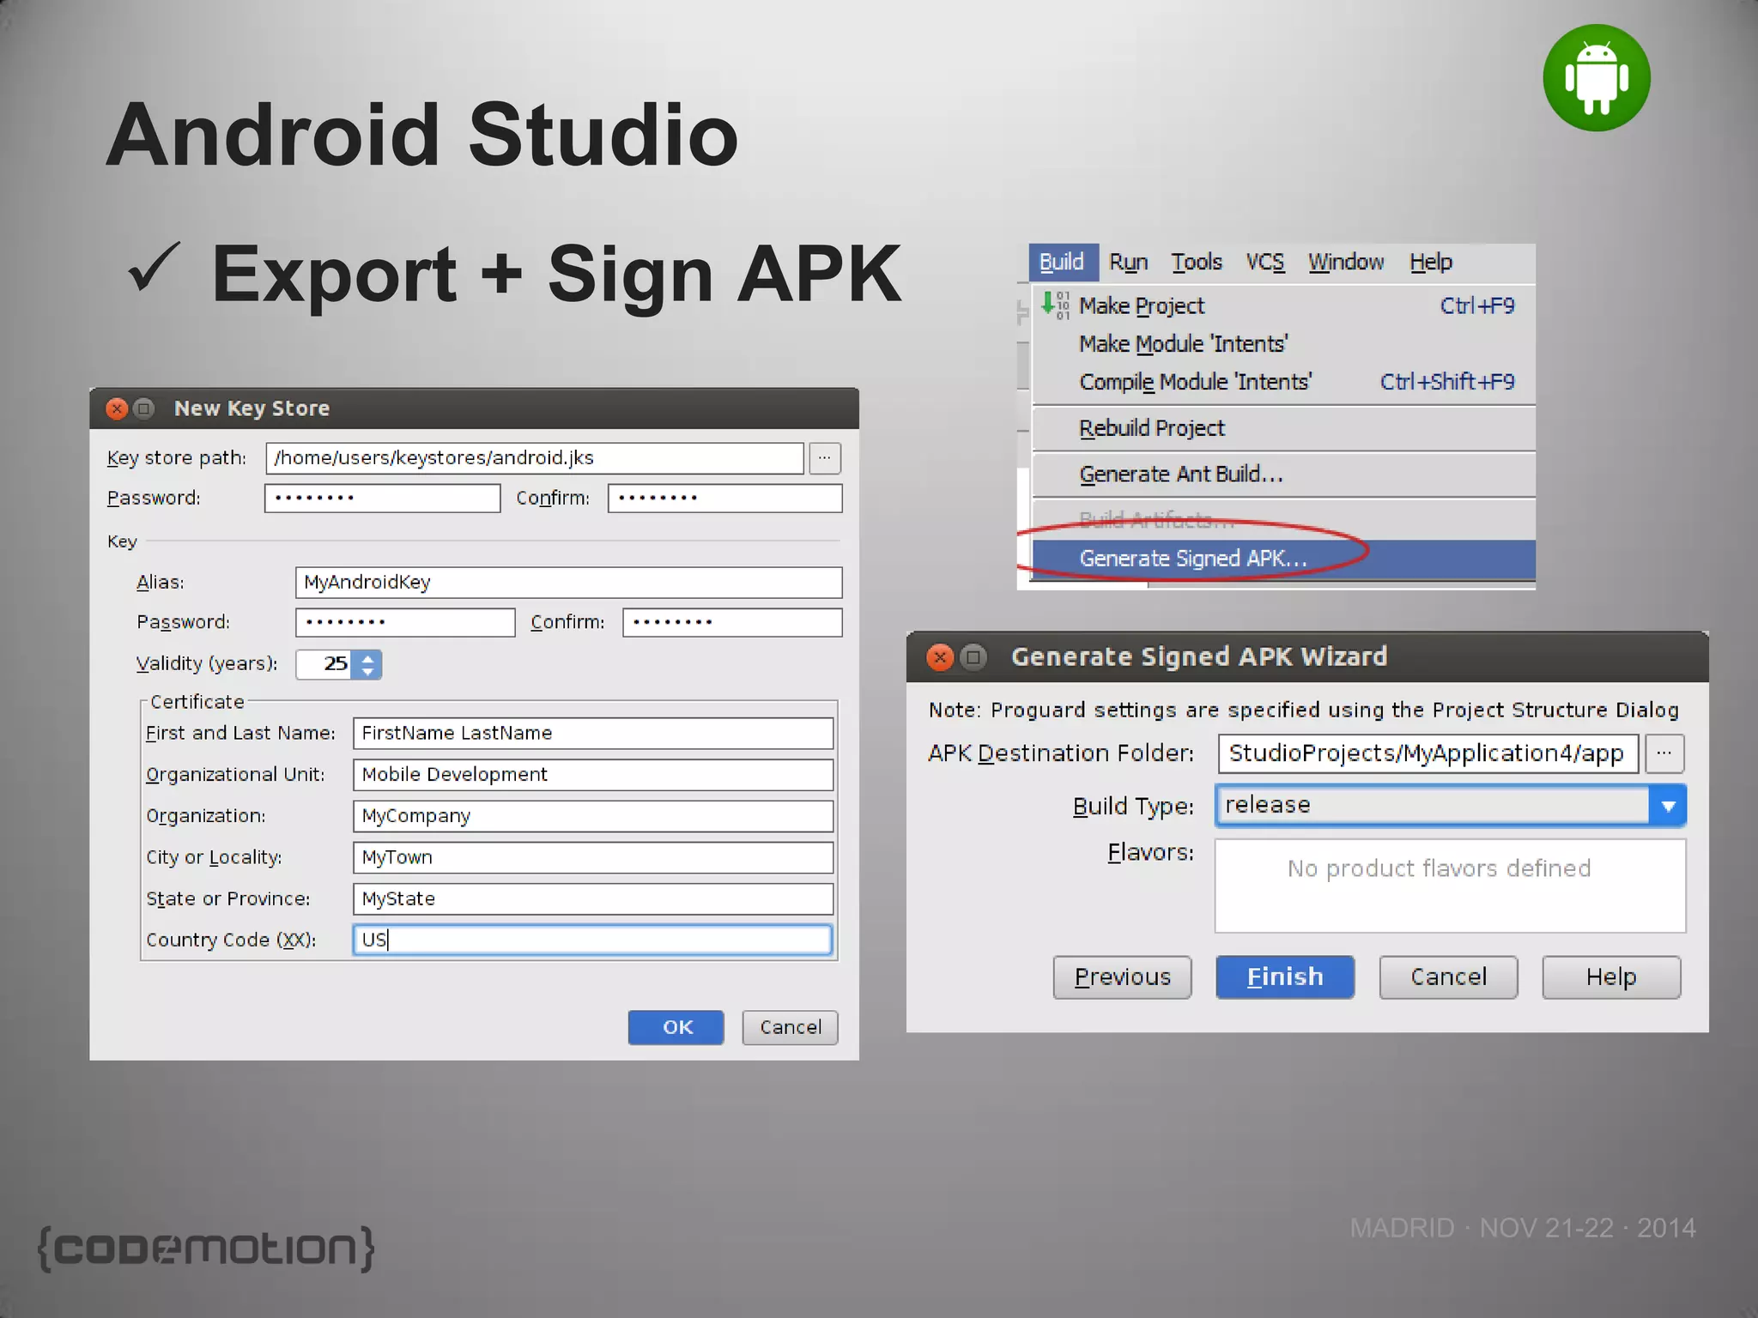The width and height of the screenshot is (1758, 1318).
Task: Click the codemotion logo
Action: pyautogui.click(x=207, y=1248)
